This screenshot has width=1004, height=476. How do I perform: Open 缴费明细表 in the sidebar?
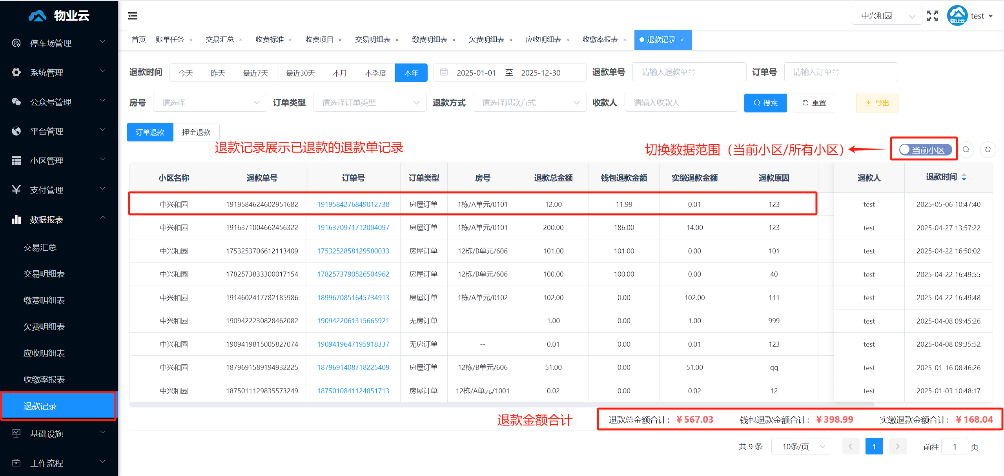pyautogui.click(x=59, y=300)
